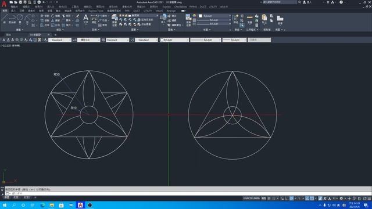The width and height of the screenshot is (372, 209).
Task: Switch to the Express Tools ribbon tab
Action: (x=96, y=11)
